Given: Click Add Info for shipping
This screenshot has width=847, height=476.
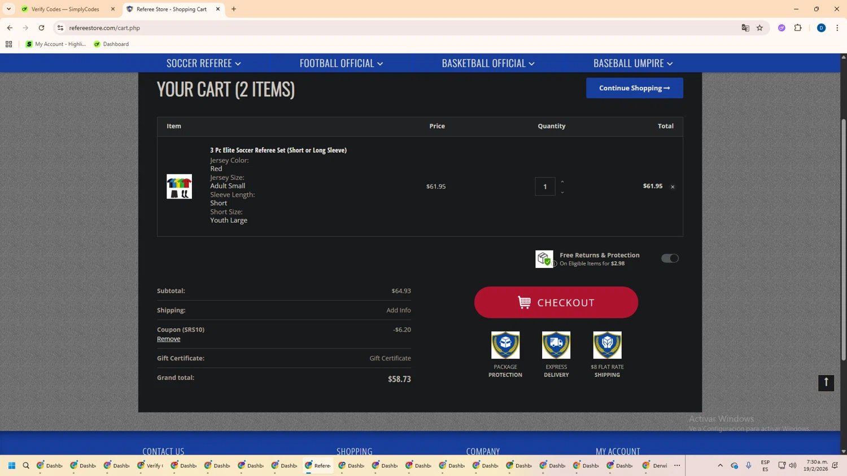Looking at the screenshot, I should pyautogui.click(x=399, y=310).
